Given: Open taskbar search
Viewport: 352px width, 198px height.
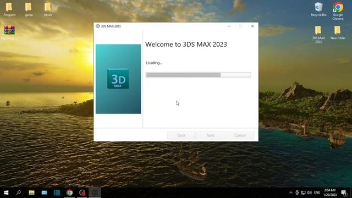Looking at the screenshot, I should click(19, 193).
